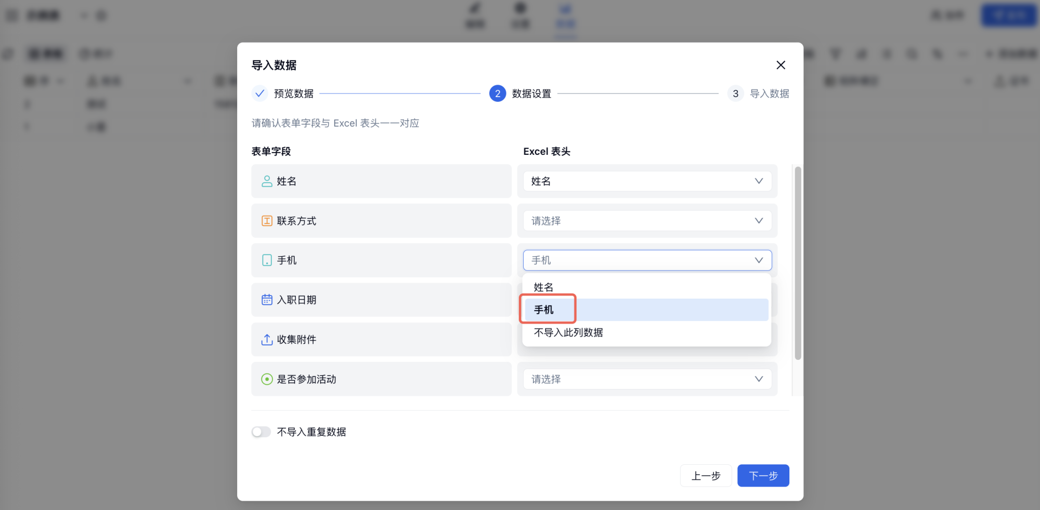Click the chevron arrow in 是否参加活动 dropdown
Screen dimensions: 1040x510
click(759, 379)
